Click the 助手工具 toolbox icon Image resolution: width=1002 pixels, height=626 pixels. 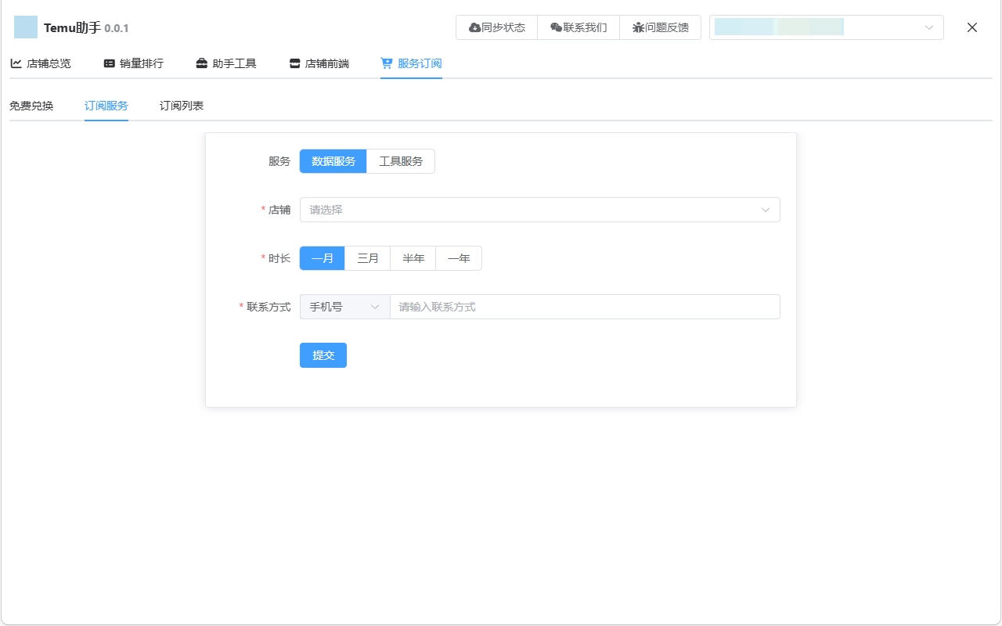(x=202, y=63)
